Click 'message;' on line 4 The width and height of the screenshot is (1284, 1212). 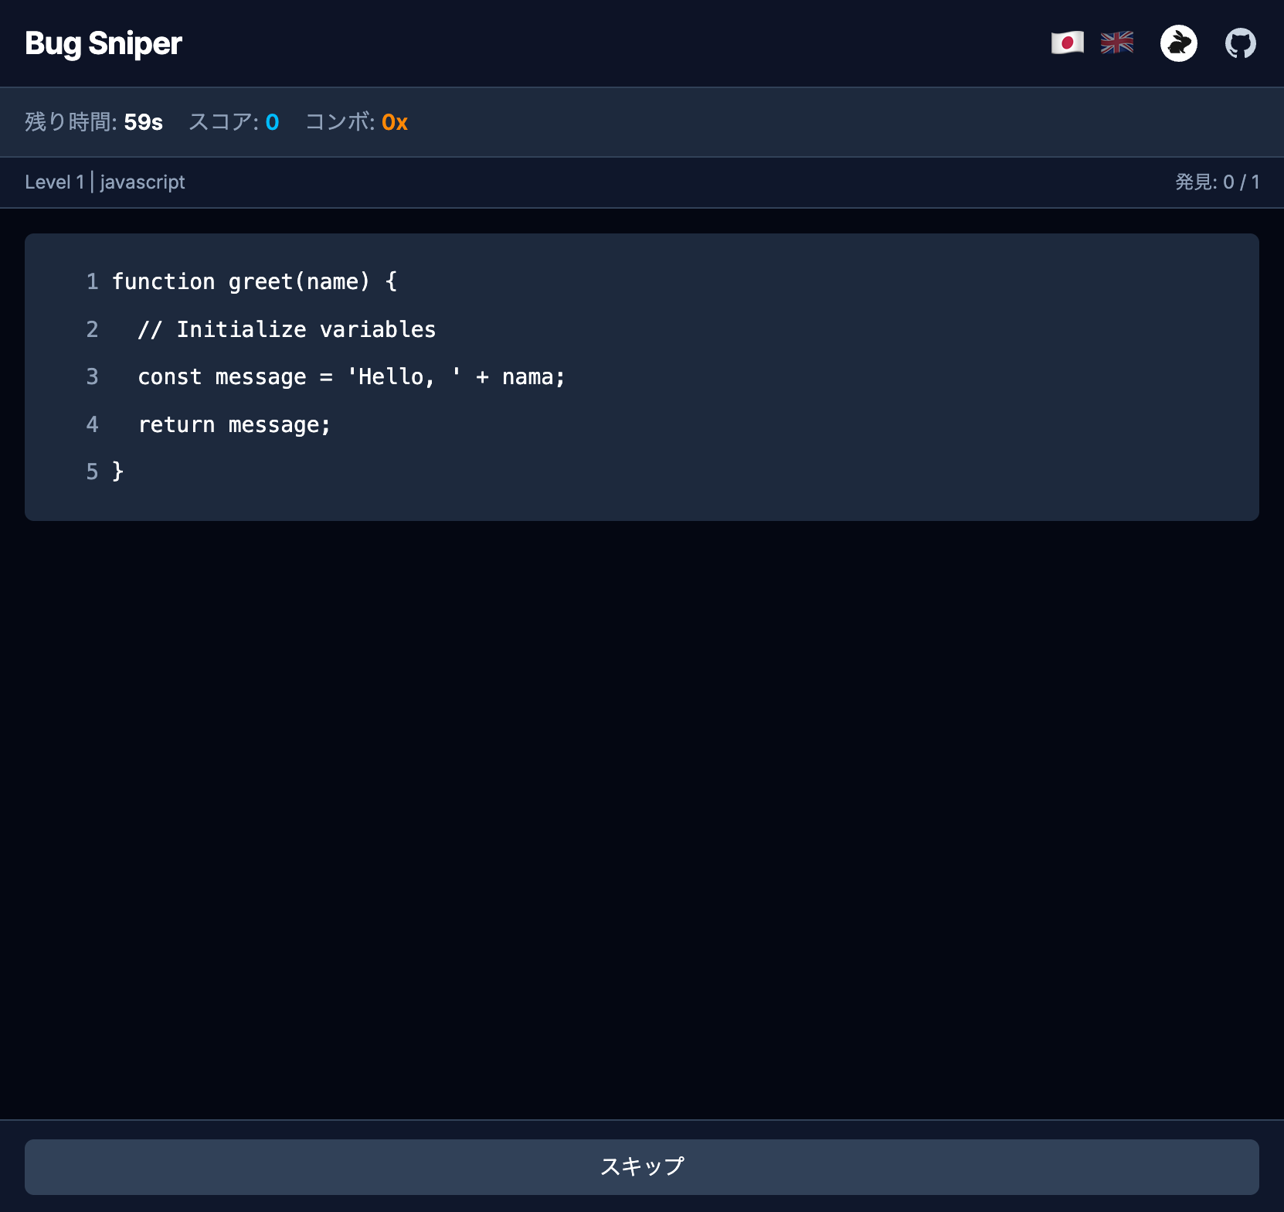click(x=280, y=425)
